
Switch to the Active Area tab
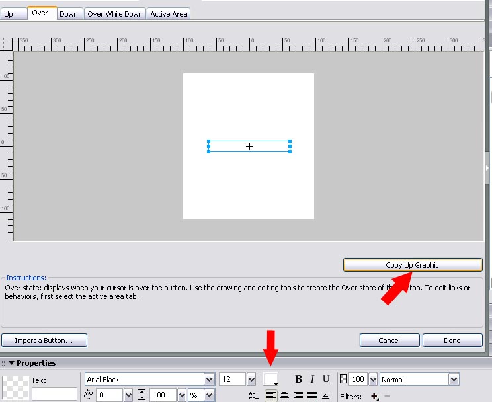pyautogui.click(x=169, y=14)
